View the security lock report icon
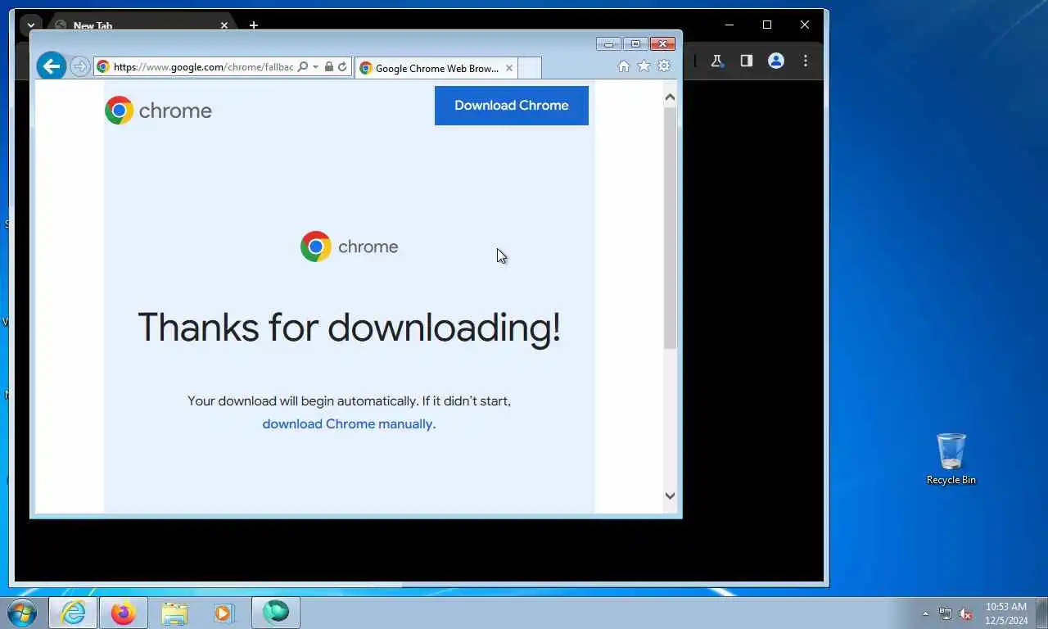Viewport: 1048px width, 629px height. [329, 67]
